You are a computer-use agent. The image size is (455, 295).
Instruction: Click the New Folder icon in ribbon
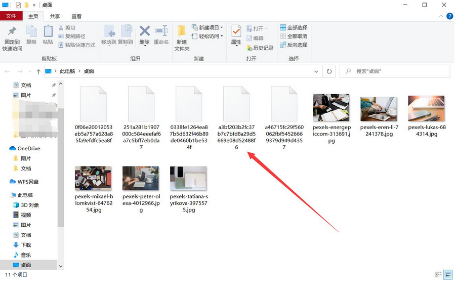[x=182, y=33]
